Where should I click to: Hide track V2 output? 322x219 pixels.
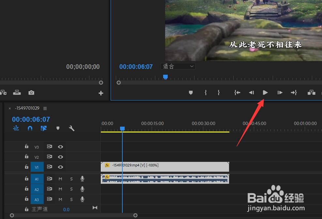click(x=60, y=157)
